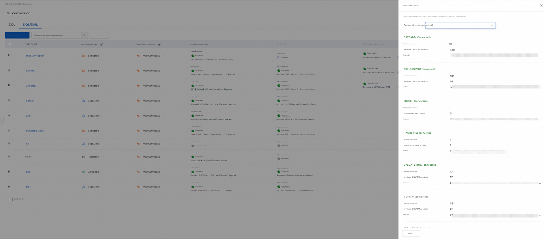Click the Redshift icon in cover row
The image size is (544, 239).
83,157
